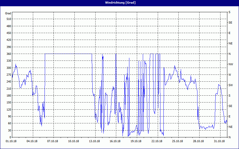Select the date label 04.10.18

pos(32,141)
